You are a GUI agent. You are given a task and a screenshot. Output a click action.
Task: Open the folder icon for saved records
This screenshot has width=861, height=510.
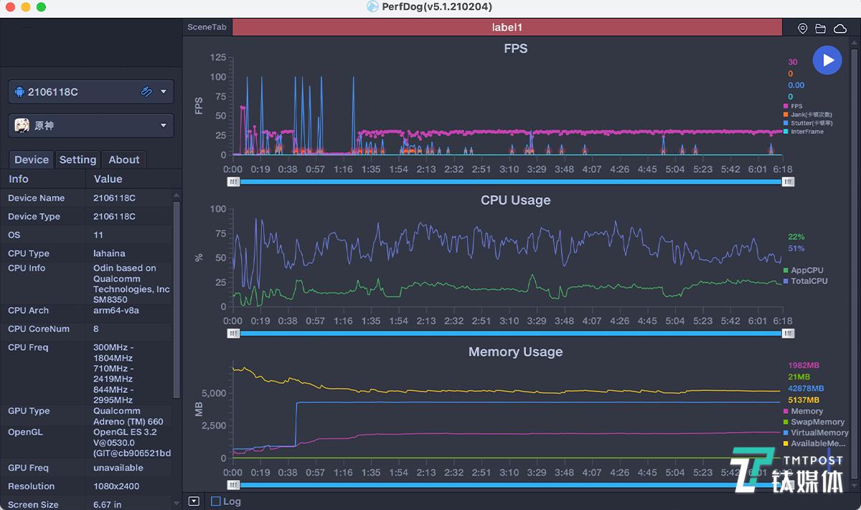821,28
